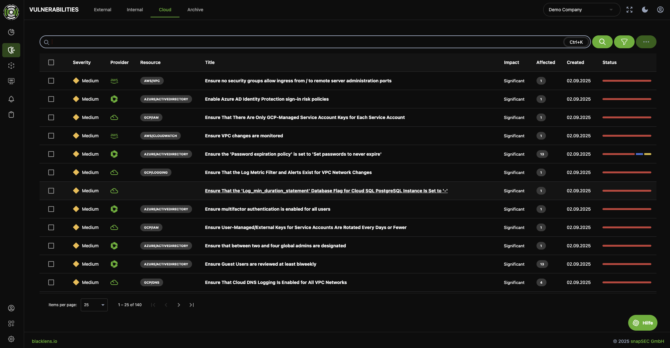Click the red status bar in the GCP/DNS row
Screen dimensions: 670x348
coord(627,282)
